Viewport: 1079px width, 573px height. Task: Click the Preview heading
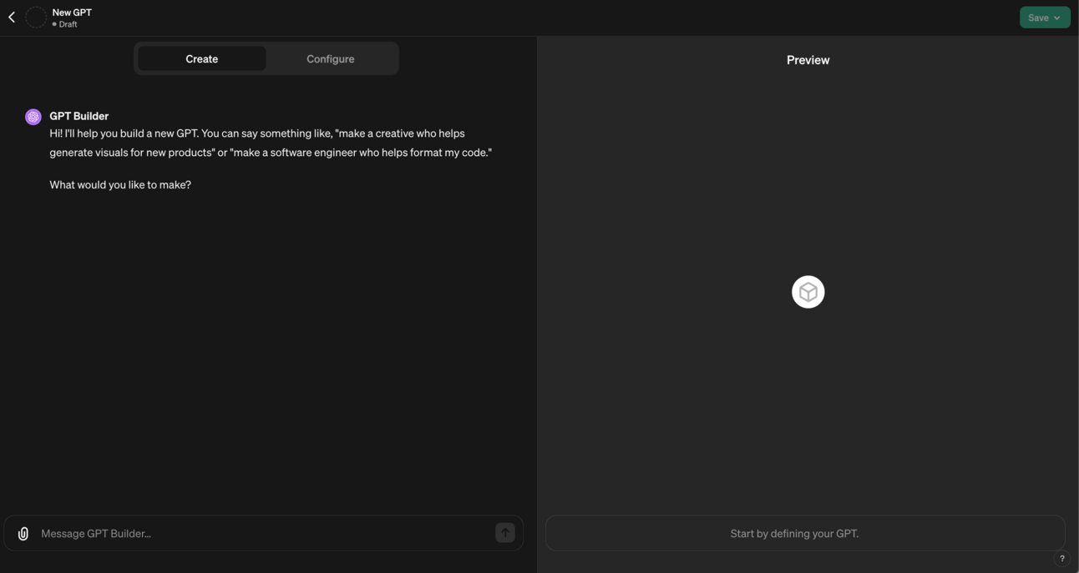coord(808,60)
